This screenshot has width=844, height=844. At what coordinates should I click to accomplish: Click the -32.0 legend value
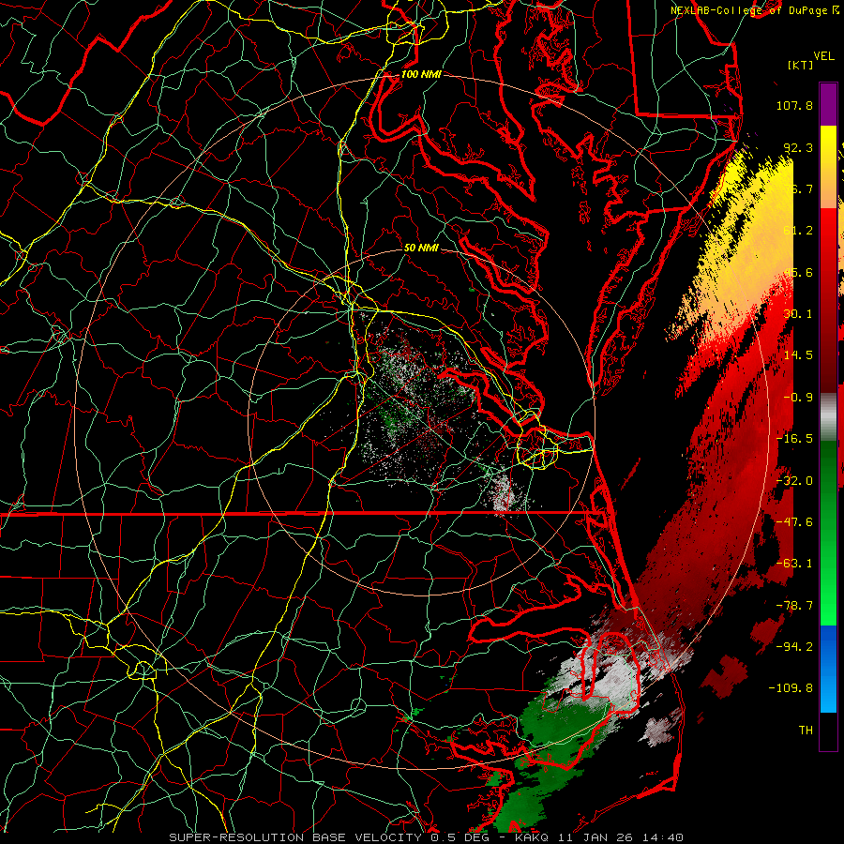coord(794,481)
